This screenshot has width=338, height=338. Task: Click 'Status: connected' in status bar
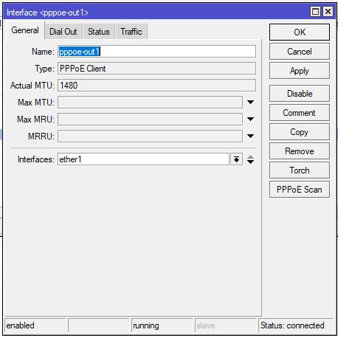point(296,325)
